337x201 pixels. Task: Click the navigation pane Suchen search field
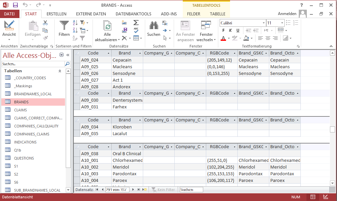click(33, 64)
